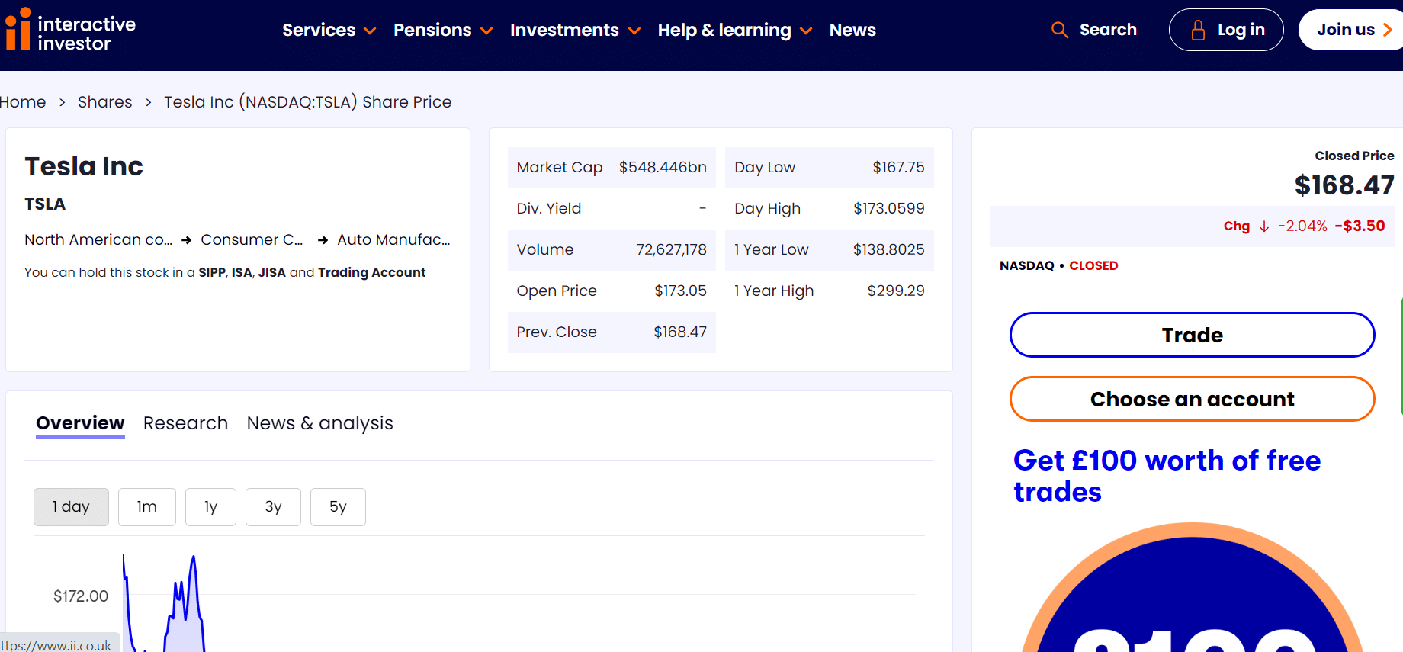Click the Trading Account link
The image size is (1403, 652).
tap(371, 272)
